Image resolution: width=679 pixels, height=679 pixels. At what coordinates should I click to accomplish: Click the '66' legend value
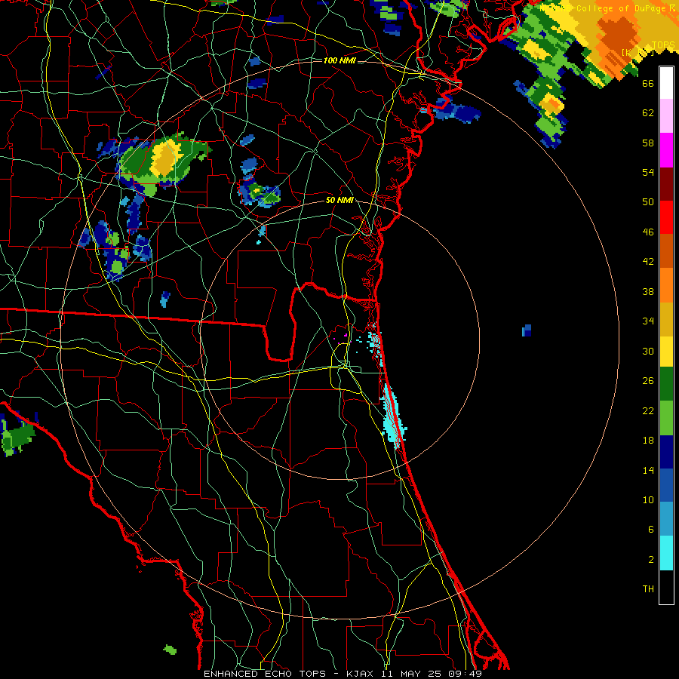point(648,83)
